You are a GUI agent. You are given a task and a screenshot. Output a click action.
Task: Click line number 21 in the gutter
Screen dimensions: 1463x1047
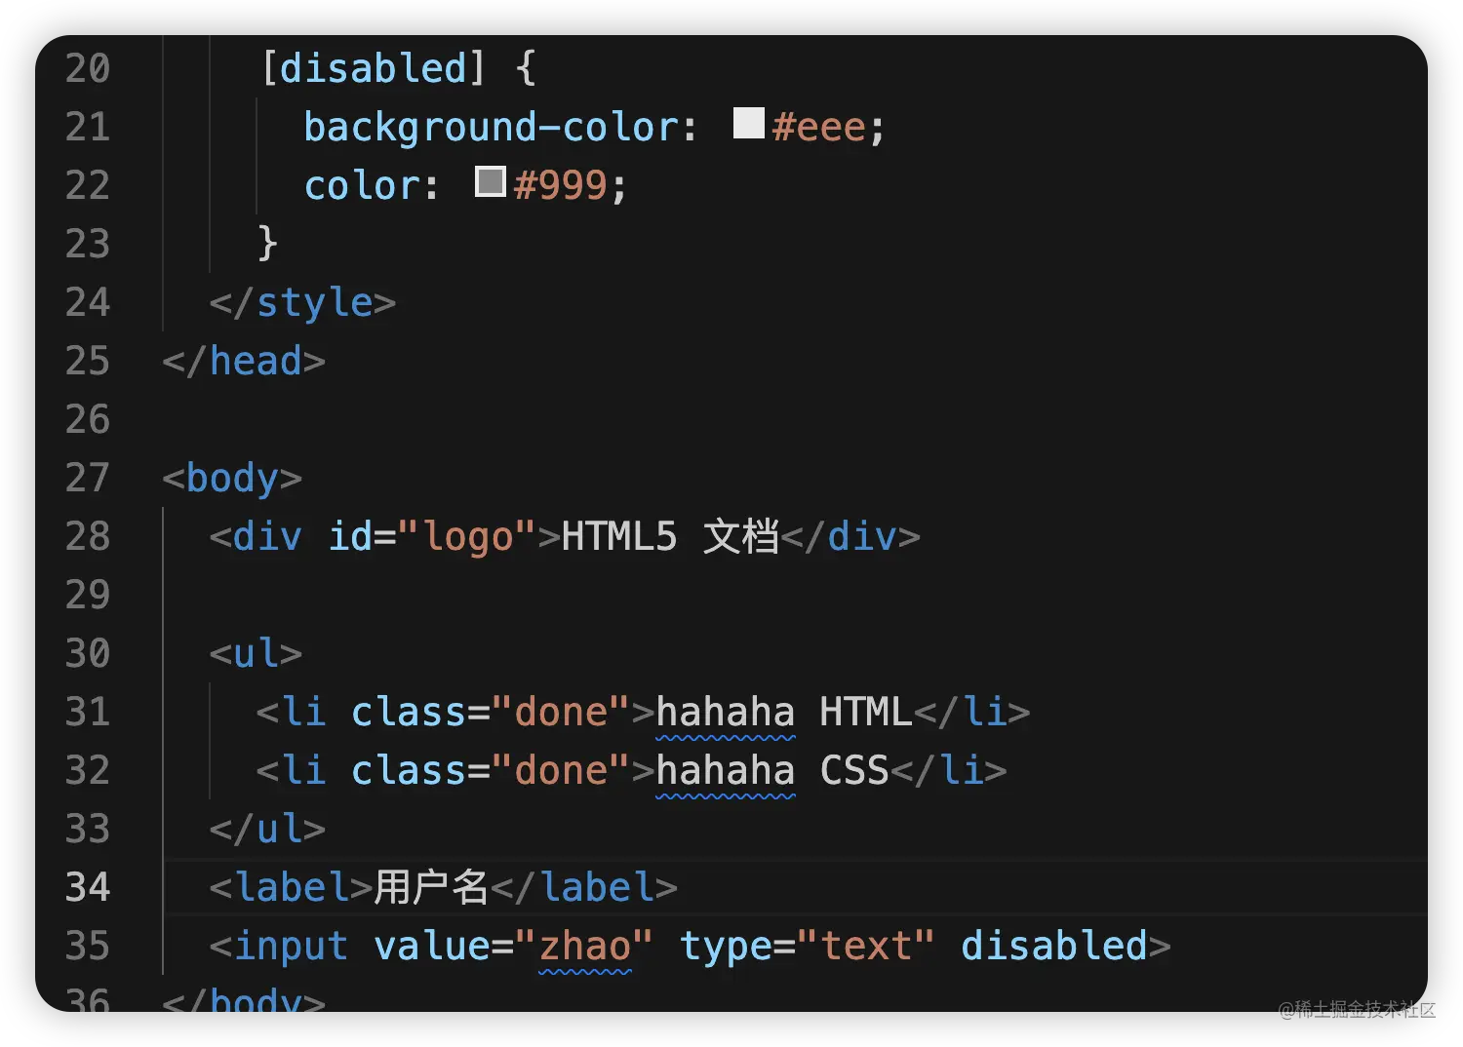coord(88,127)
